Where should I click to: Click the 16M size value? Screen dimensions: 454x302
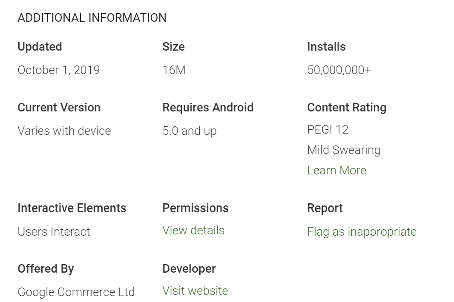pyautogui.click(x=174, y=70)
